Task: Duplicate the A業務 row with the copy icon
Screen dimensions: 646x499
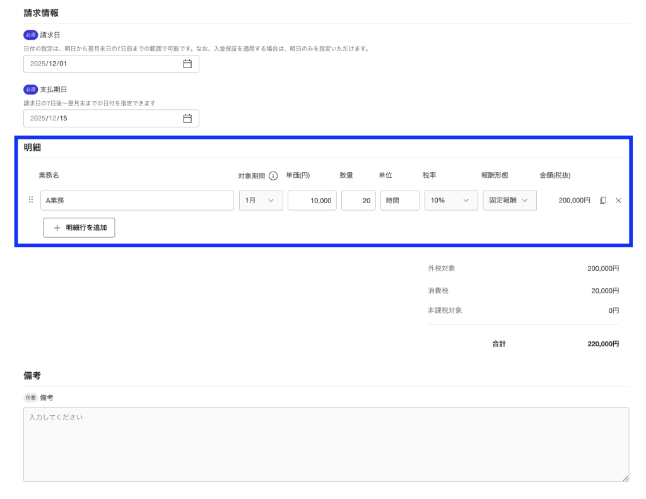Action: click(602, 201)
